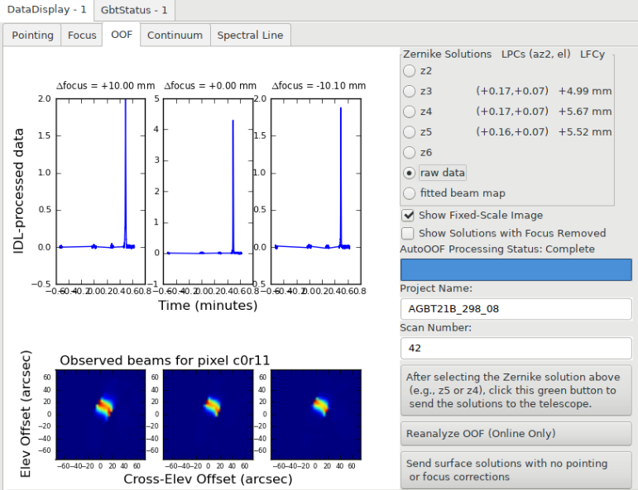The image size is (638, 490).
Task: Switch to the GbtStatus - 1 tab
Action: point(134,10)
